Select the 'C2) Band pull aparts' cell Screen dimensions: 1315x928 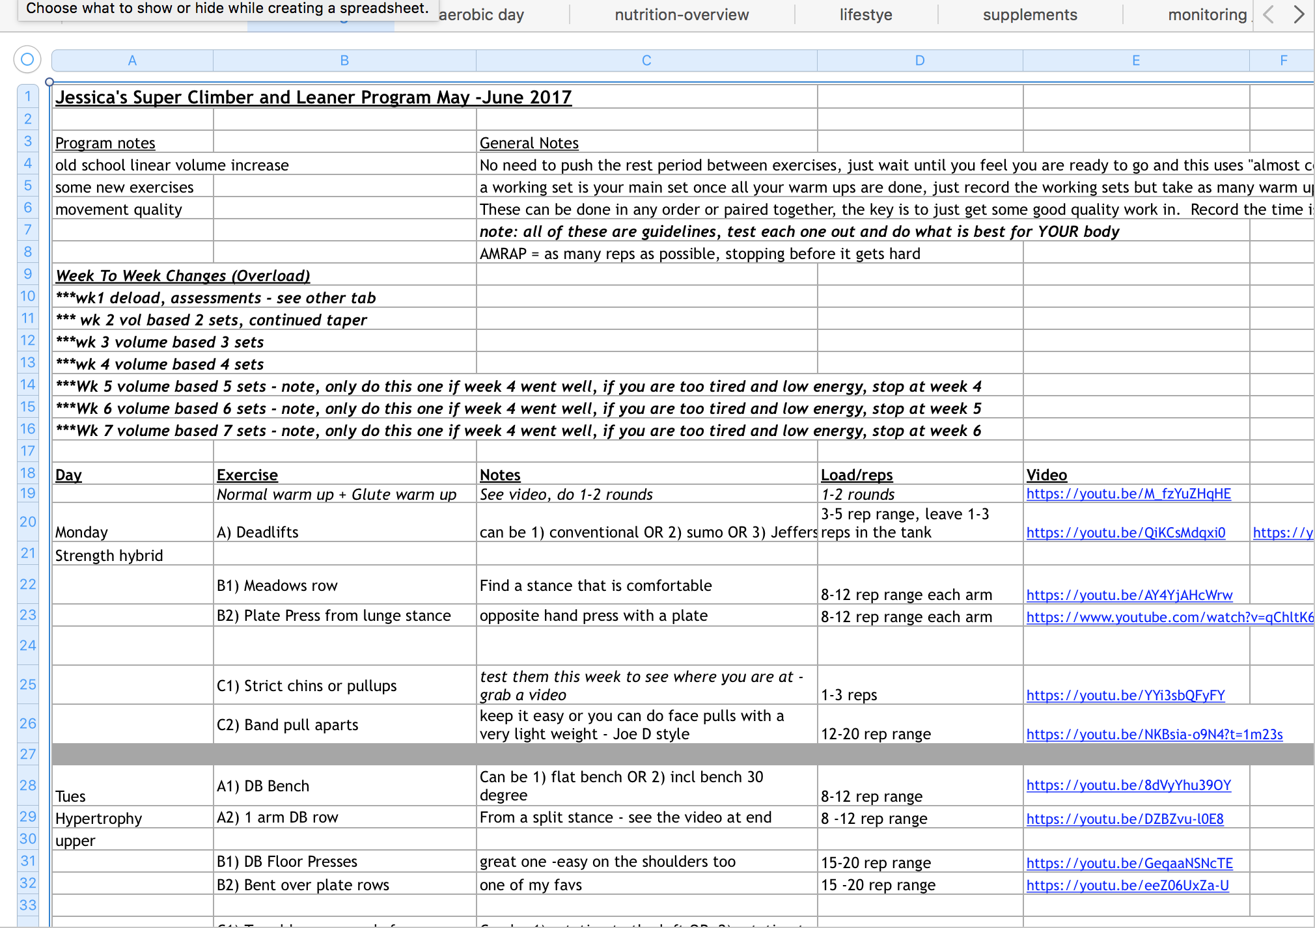344,724
